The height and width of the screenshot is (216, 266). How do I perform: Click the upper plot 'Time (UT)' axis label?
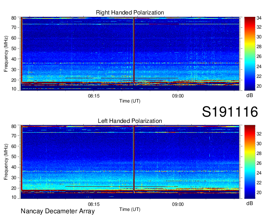(130, 101)
